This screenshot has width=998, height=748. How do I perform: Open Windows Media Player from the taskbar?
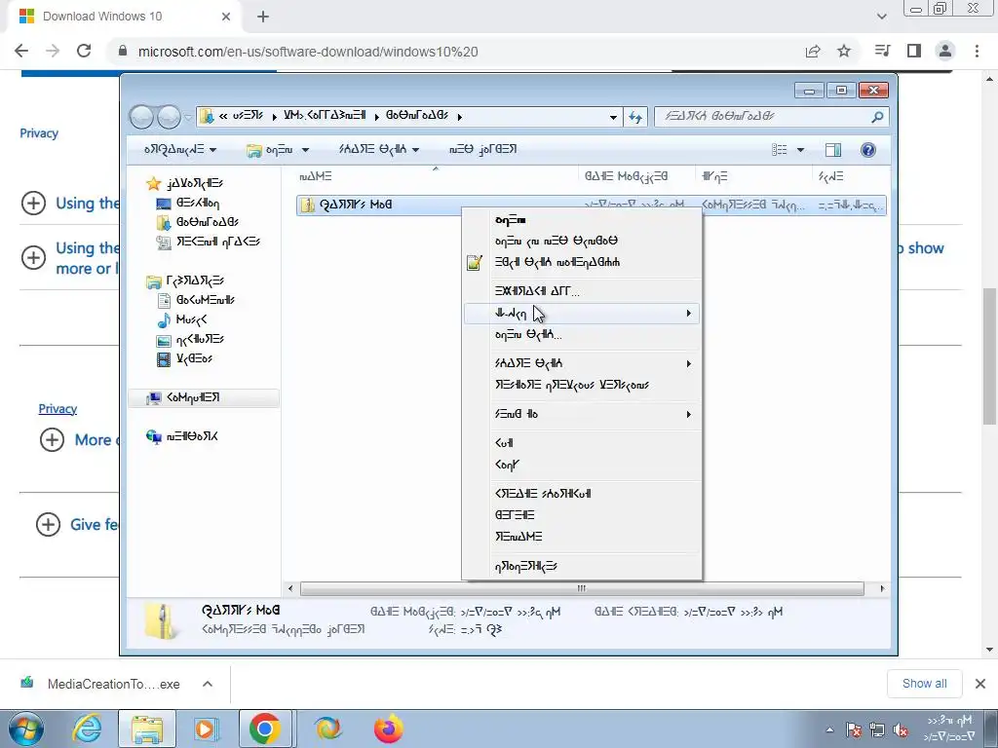point(206,729)
